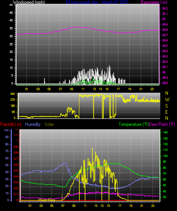
Task: Click the windspeed axis value 15
Action: click(11, 60)
